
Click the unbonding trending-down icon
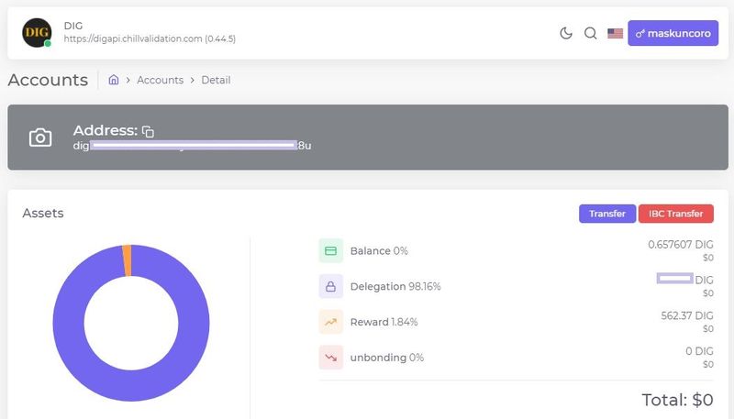[330, 358]
